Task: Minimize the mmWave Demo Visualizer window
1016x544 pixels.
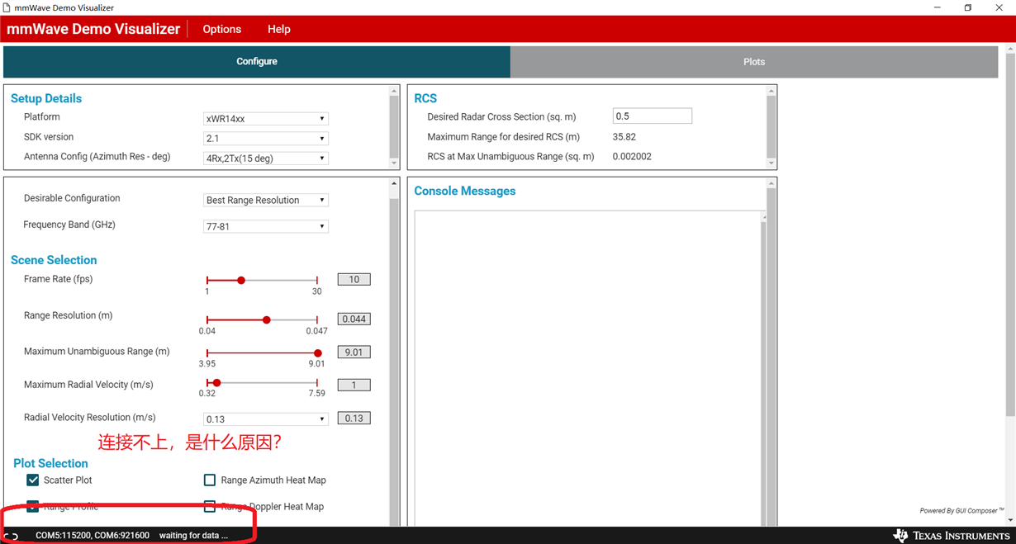Action: click(938, 7)
